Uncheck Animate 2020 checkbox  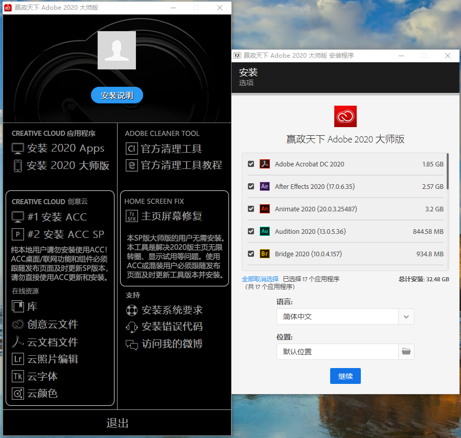251,209
